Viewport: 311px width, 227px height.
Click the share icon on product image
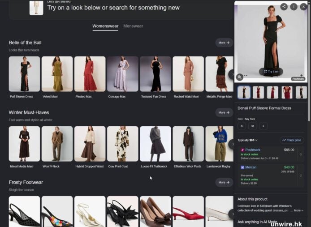[x=284, y=7]
